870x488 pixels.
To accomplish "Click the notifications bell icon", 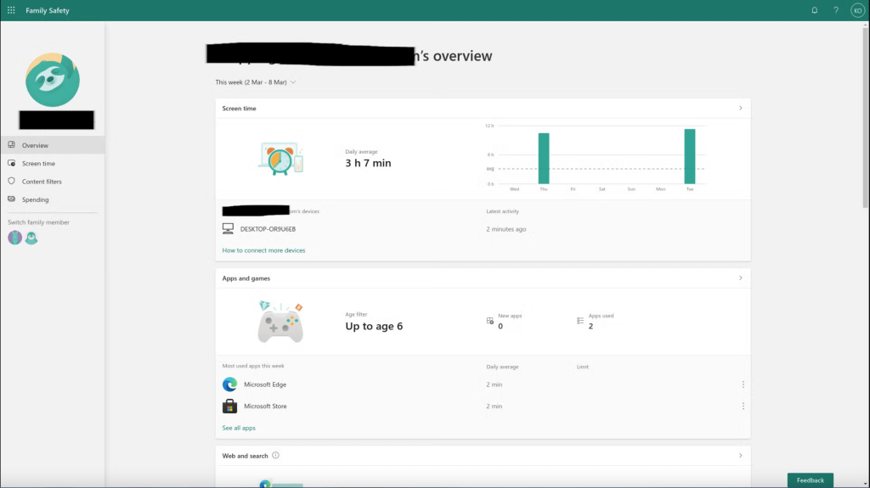I will tap(815, 10).
